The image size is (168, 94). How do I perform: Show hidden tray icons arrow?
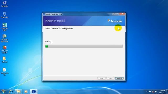147,92
